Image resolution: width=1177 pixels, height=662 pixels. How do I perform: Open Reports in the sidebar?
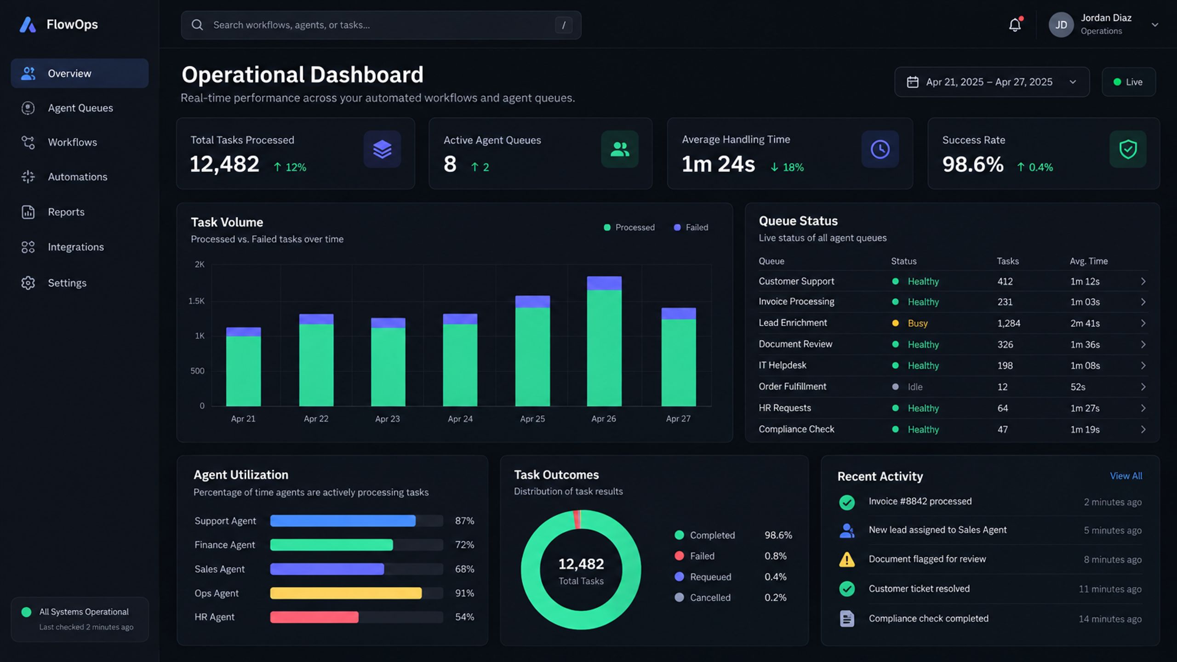80,212
